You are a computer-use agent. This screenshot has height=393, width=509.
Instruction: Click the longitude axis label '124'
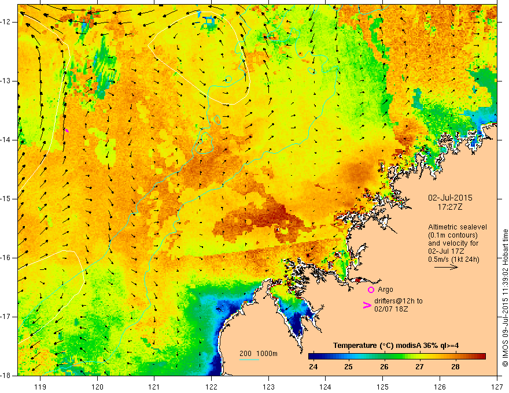click(326, 387)
